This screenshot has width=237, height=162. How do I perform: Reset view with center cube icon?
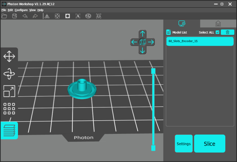pyautogui.click(x=142, y=42)
